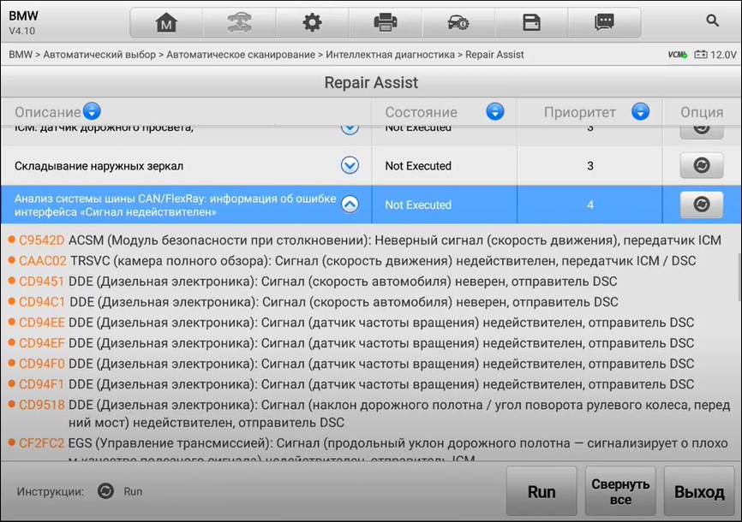The width and height of the screenshot is (742, 522).
Task: Select fault code CD94EE
Action: [42, 323]
